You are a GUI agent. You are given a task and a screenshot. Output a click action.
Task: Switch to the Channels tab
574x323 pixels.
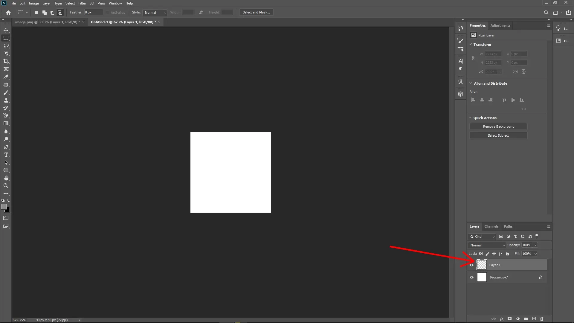(491, 226)
